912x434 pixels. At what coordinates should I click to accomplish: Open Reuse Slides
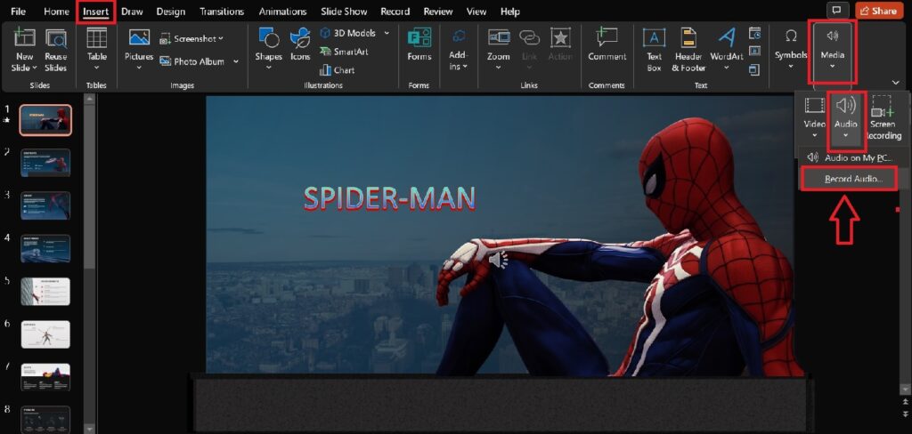pos(56,50)
